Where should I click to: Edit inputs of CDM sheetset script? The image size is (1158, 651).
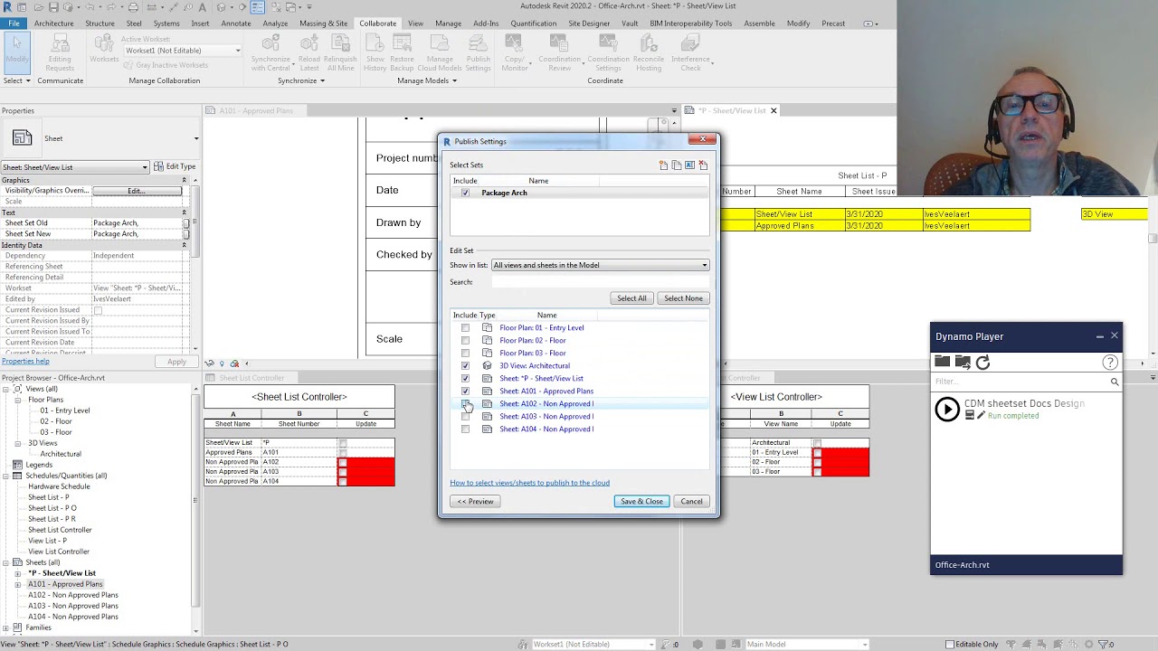970,416
